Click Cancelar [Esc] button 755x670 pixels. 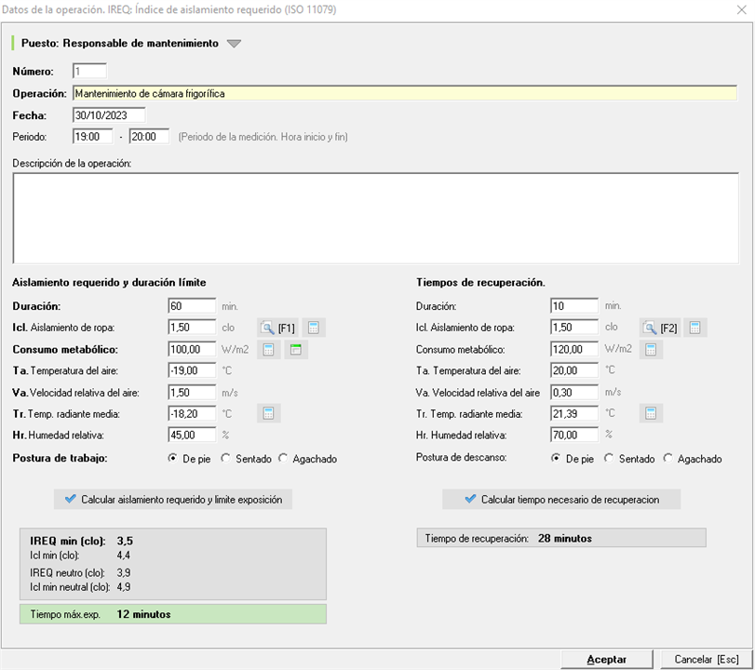(707, 659)
